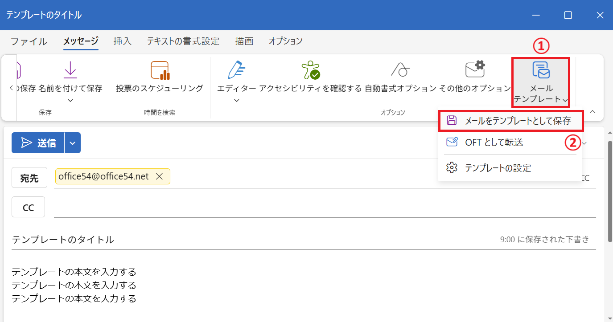Open the 名前を付けて保存 dropdown chevron
Viewport: 613px width, 322px height.
(70, 100)
